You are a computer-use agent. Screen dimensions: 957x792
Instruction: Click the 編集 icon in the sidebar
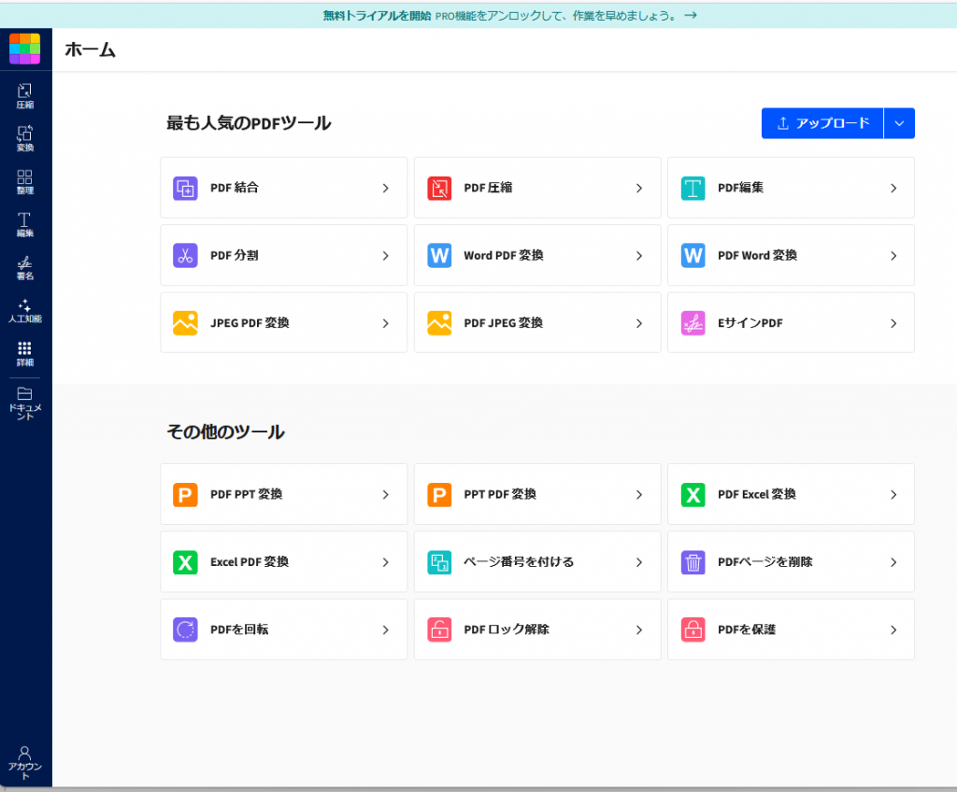pyautogui.click(x=24, y=224)
